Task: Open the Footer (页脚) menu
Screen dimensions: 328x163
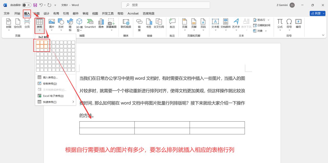Action: 194,25
